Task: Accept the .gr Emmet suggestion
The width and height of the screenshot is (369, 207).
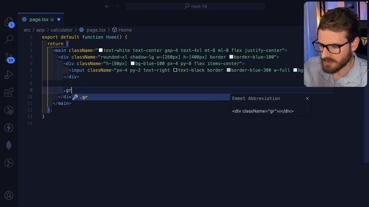Action: click(x=150, y=97)
